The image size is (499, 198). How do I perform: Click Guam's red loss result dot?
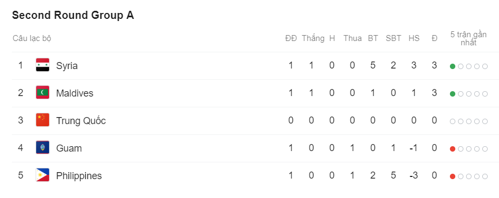click(x=452, y=149)
